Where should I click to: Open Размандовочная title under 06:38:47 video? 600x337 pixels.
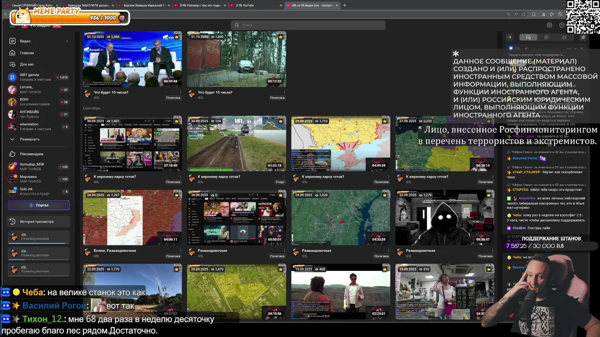(x=420, y=250)
